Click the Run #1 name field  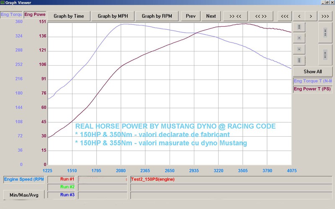(103, 180)
